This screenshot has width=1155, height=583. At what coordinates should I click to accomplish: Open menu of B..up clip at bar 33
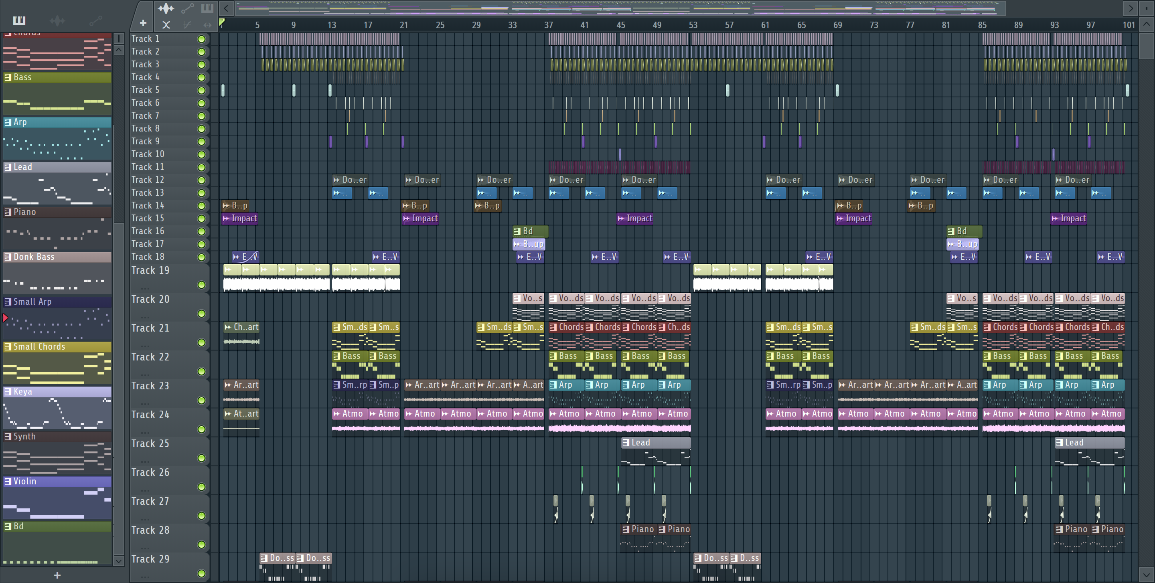coord(517,244)
